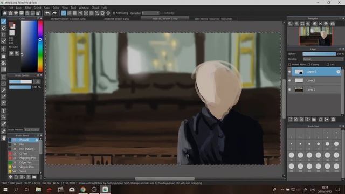The image size is (345, 194).
Task: Click the add new layer icon
Action: pos(291,119)
